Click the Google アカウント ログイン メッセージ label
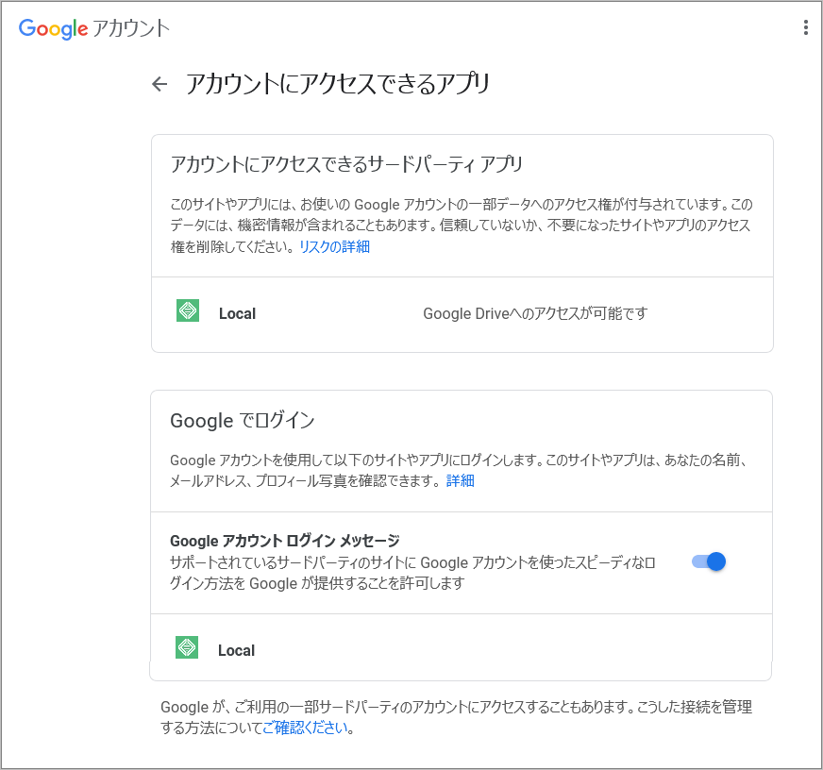This screenshot has width=823, height=770. click(x=284, y=541)
